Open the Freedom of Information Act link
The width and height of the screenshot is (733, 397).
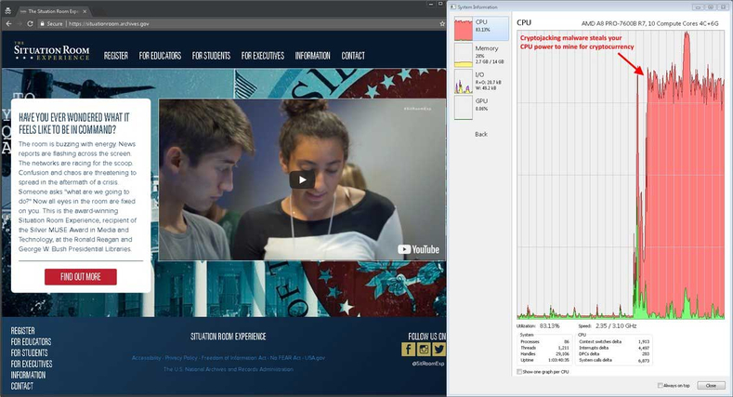coord(234,358)
